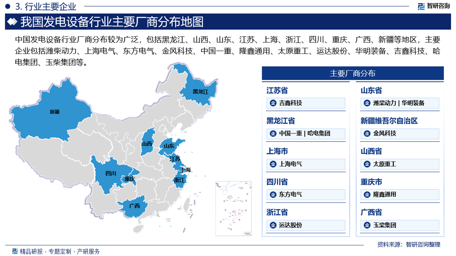
Task: Click the 广西 label on the map
Action: coord(135,206)
